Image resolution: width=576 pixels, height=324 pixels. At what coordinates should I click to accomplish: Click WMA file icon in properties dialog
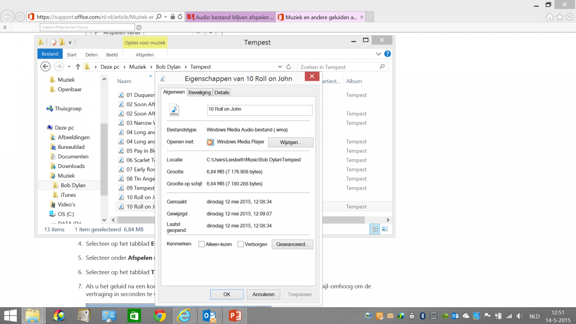174,110
